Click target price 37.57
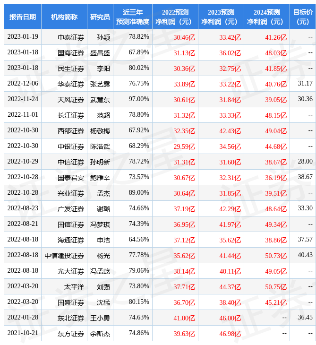 point(305,240)
